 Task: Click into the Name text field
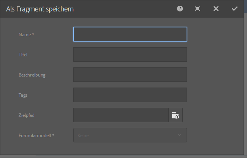130,34
